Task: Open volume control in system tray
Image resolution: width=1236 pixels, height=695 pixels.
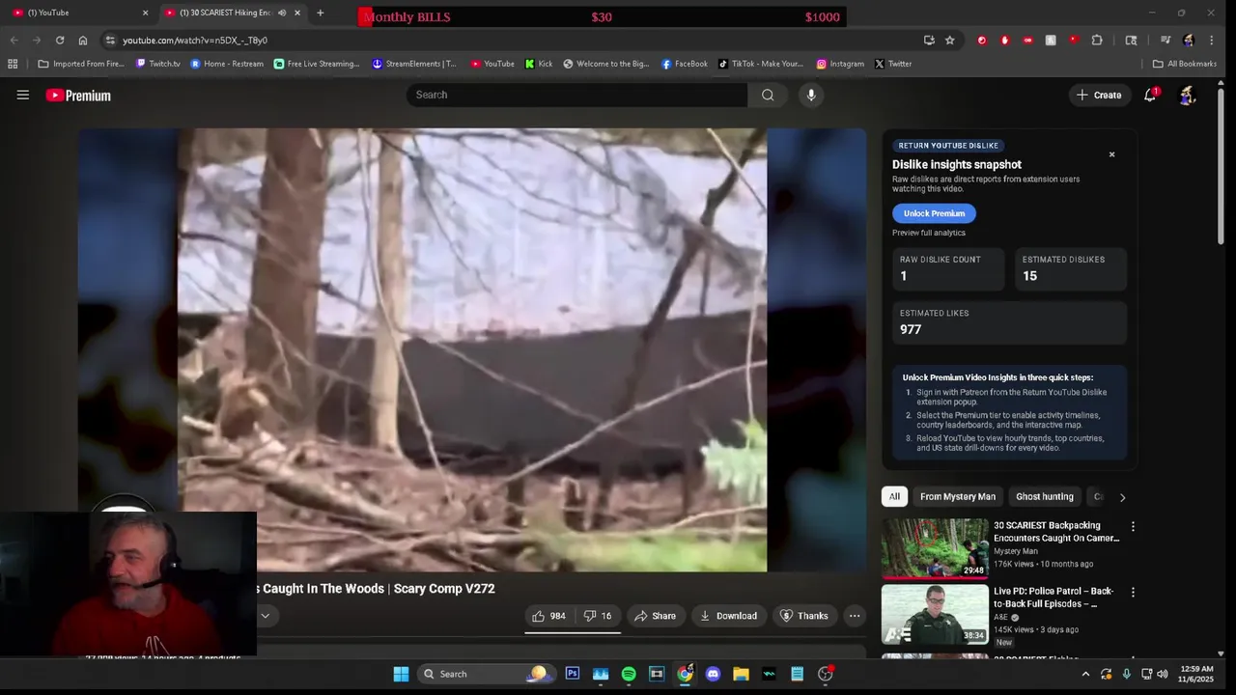Action: point(1162,674)
